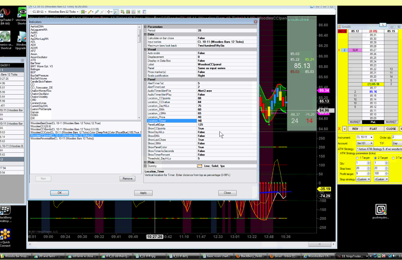Click the CLOSE button in SuperDOM
Screen dimensions: 402x260
(391, 129)
